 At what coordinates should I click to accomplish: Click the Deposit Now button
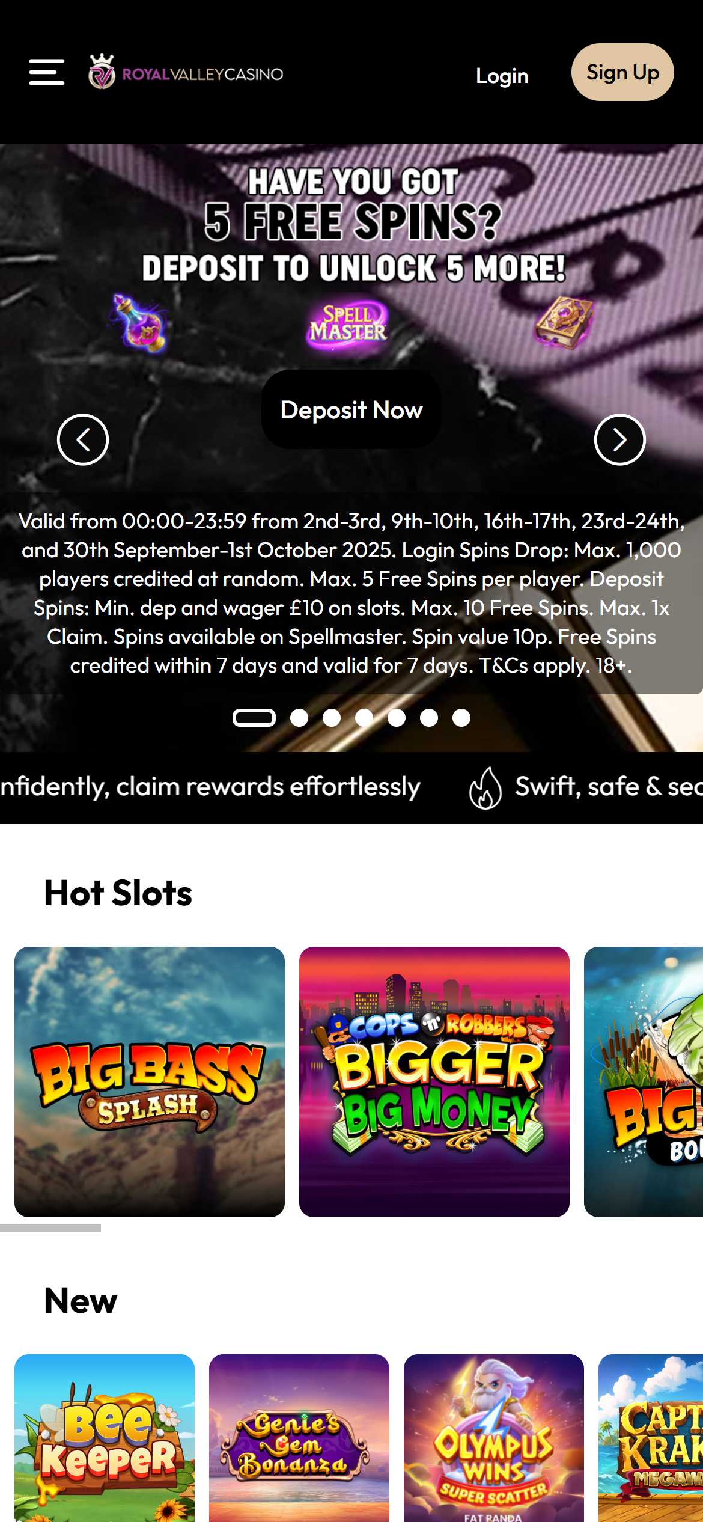351,409
